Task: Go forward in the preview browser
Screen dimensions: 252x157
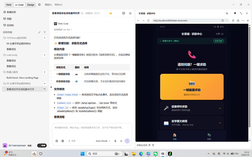Action: point(144,20)
